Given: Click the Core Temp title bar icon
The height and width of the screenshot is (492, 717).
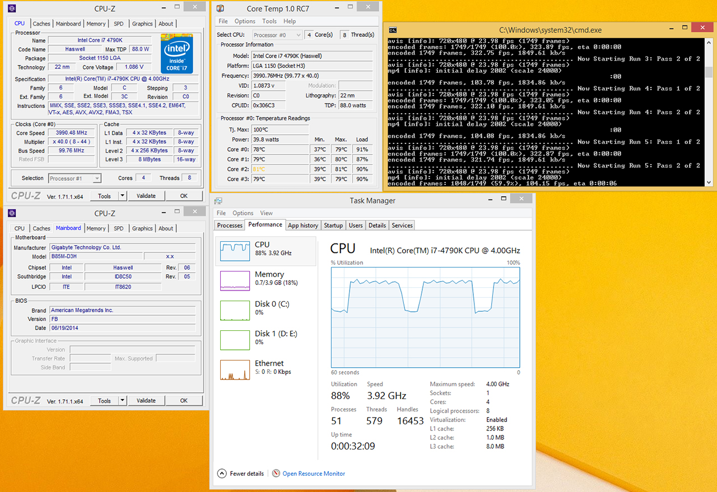Looking at the screenshot, I should (220, 8).
